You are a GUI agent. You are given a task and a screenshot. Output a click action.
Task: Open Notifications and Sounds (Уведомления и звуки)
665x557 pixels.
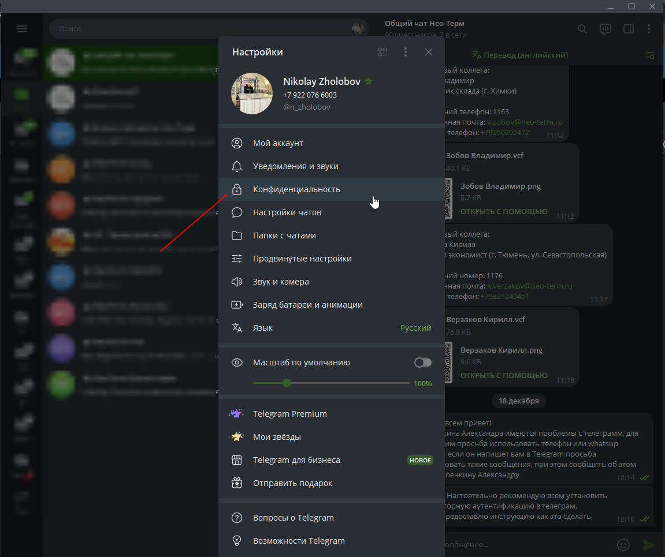pos(332,166)
